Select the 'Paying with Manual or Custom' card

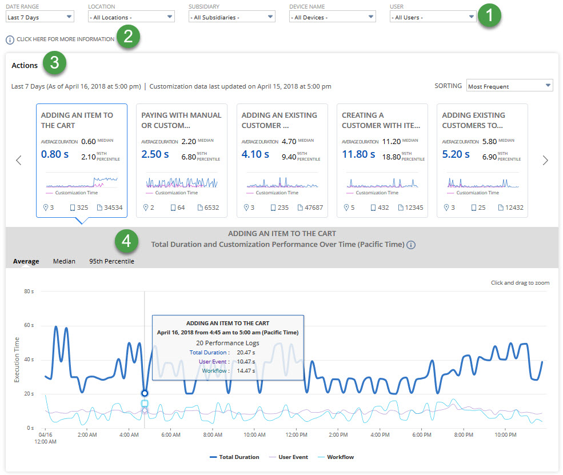tap(182, 161)
